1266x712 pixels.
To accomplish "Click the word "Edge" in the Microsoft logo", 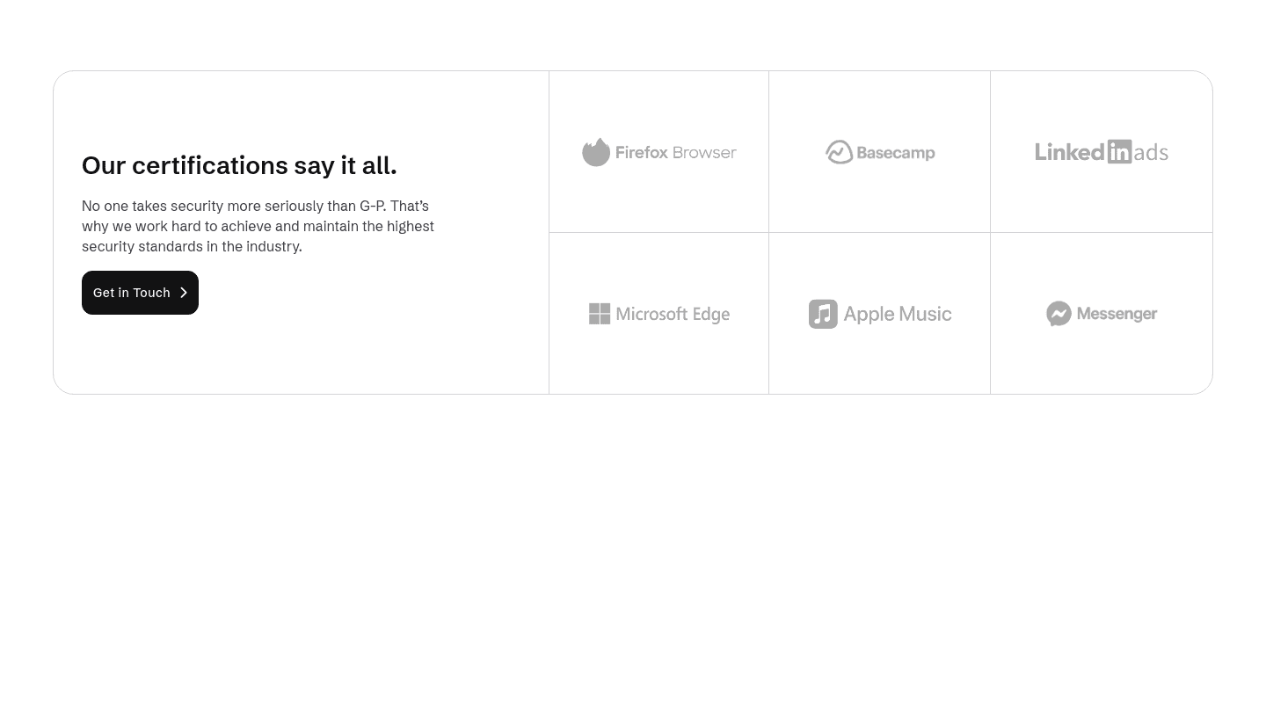I will point(710,315).
